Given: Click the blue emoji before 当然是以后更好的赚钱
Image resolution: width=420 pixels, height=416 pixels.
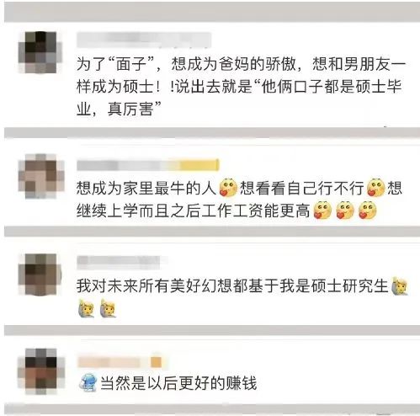Looking at the screenshot, I should tap(88, 383).
